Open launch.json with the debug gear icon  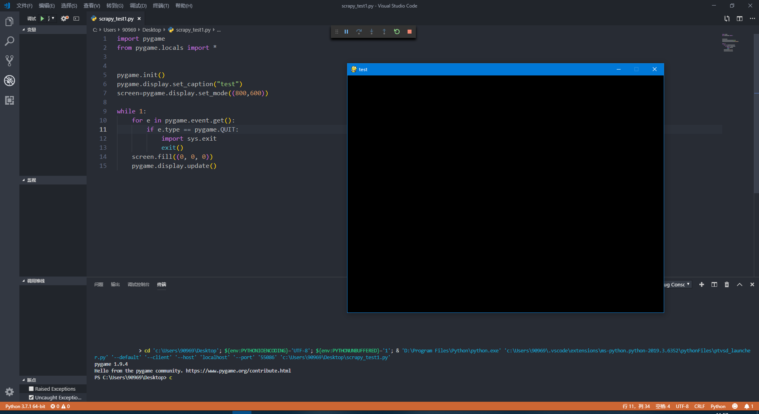point(64,19)
